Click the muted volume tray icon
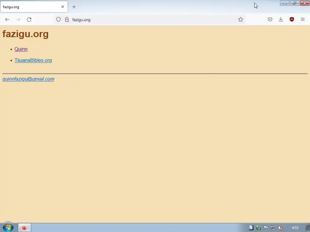310x232 pixels. coord(280,228)
